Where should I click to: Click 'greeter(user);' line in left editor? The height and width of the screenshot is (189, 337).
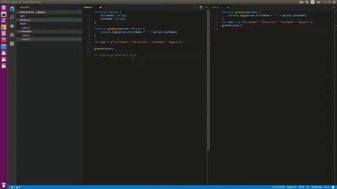click(x=105, y=49)
